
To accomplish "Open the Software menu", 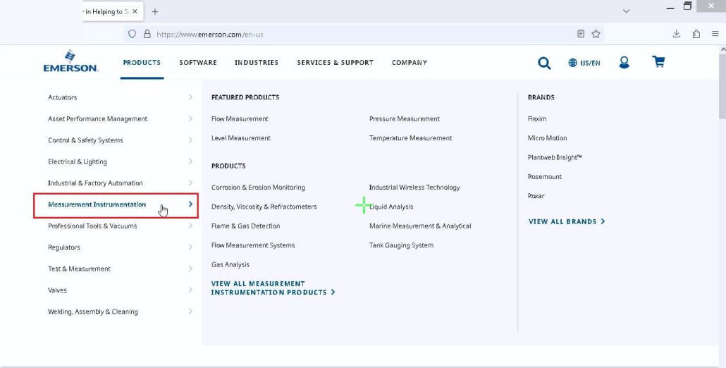I will 197,63.
